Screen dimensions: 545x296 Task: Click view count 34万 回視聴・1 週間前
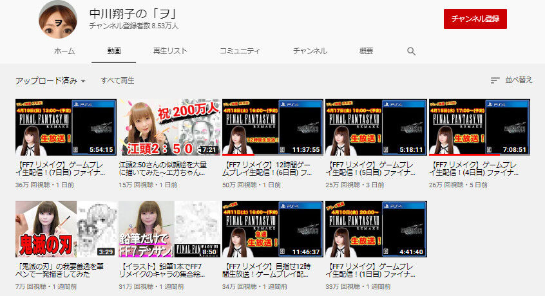pyautogui.click(x=254, y=286)
